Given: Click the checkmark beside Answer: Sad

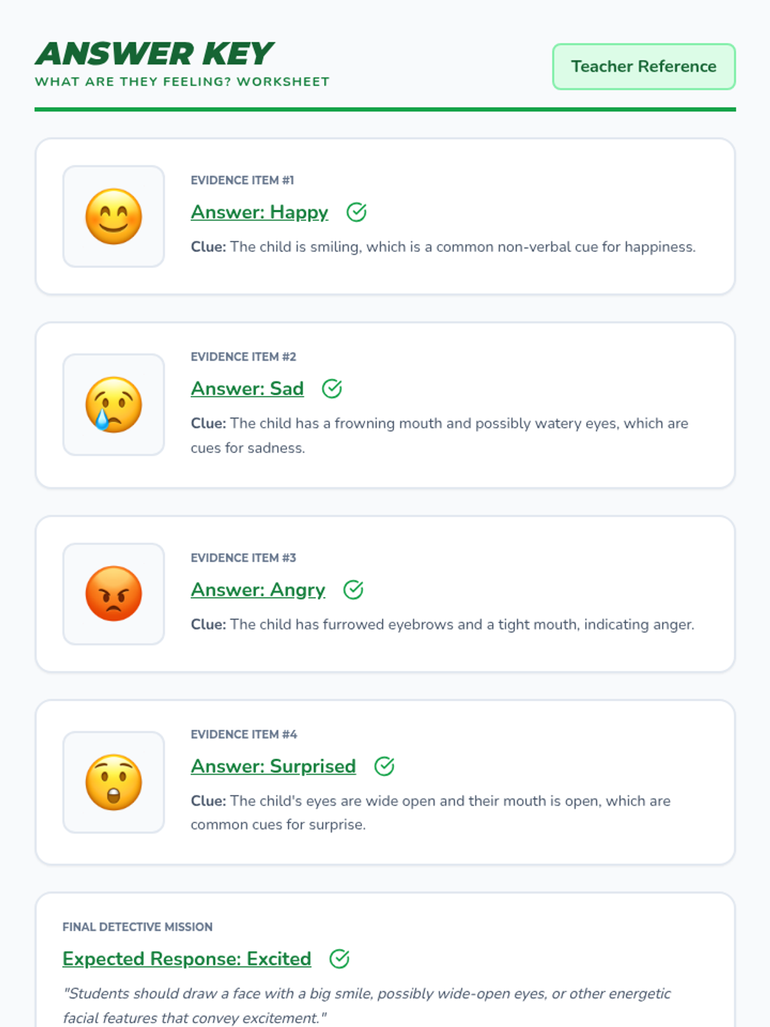Looking at the screenshot, I should (x=332, y=388).
